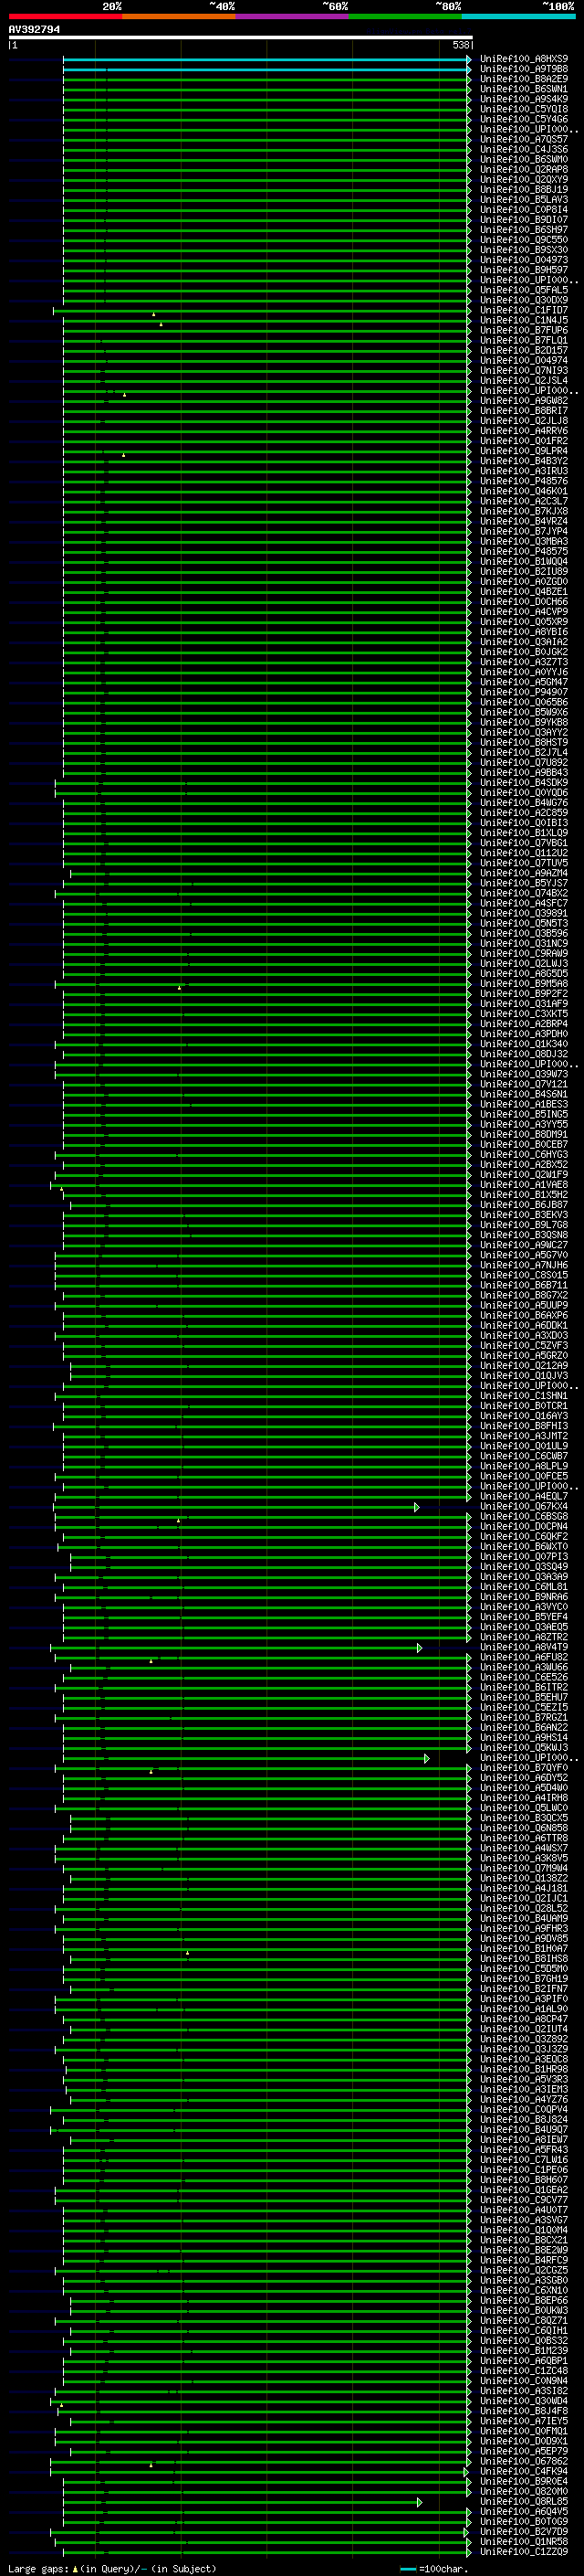
Task: Select the UniRef100_Q07PI3 label
Action: point(524,1557)
